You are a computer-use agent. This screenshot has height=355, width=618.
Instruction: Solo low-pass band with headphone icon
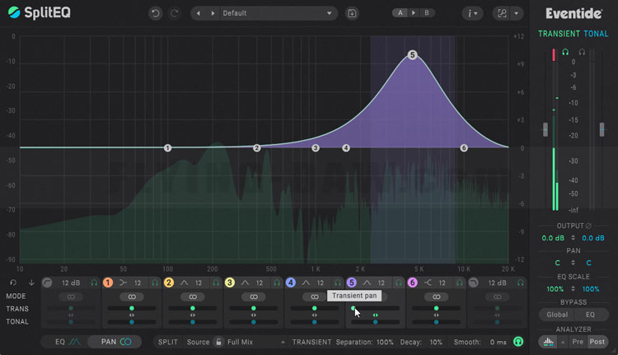pos(520,283)
